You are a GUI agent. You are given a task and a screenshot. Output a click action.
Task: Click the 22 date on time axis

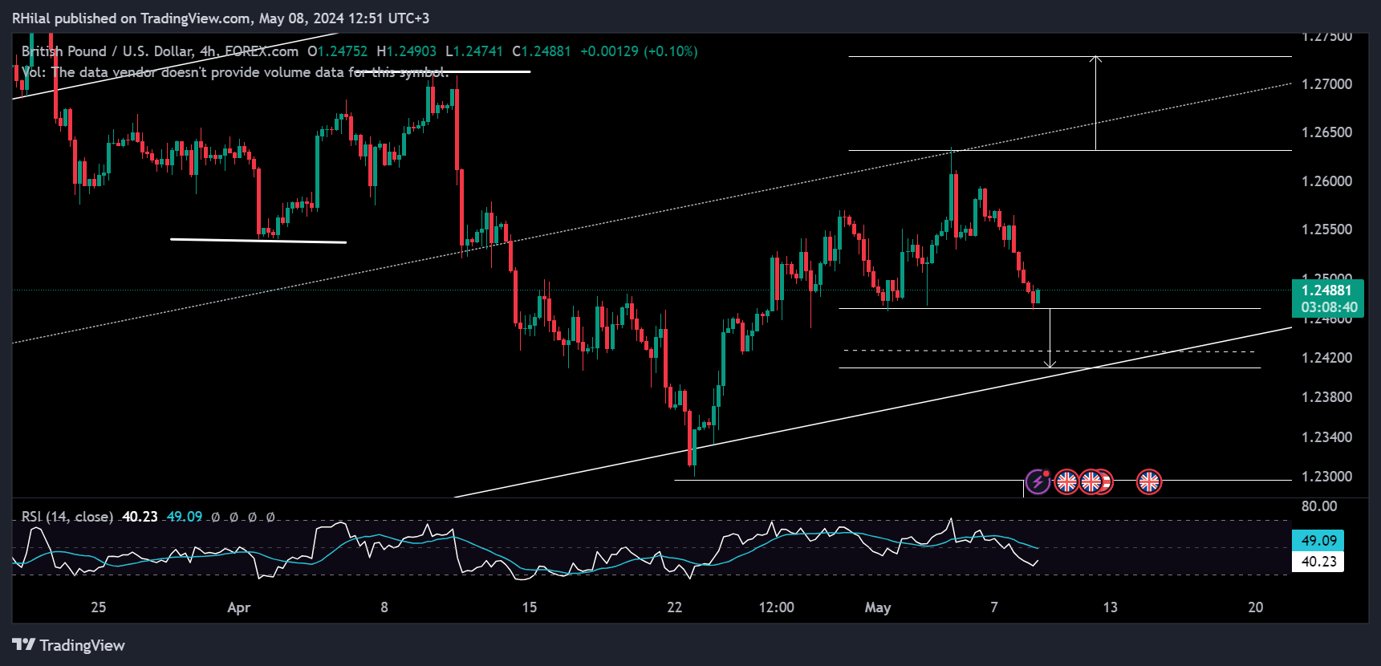coord(675,607)
